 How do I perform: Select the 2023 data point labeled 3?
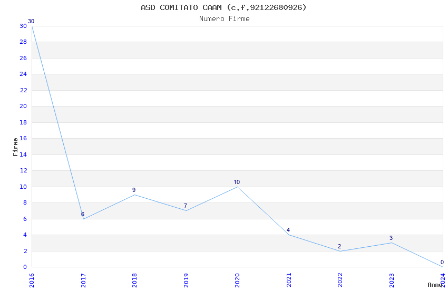(392, 243)
